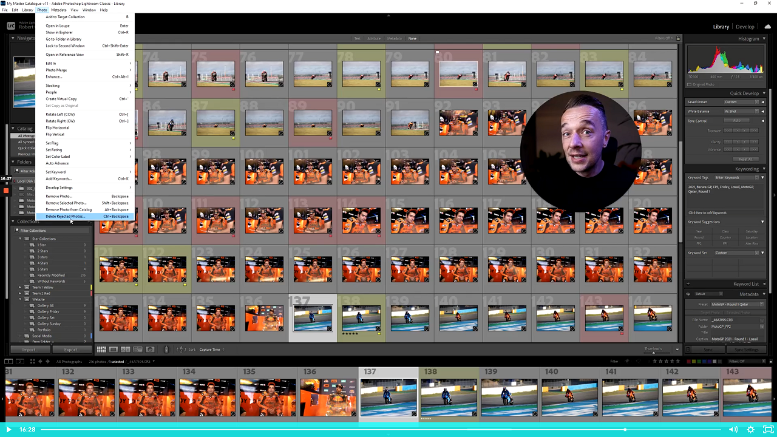Go forward using filmstrip right arrow

click(49, 361)
